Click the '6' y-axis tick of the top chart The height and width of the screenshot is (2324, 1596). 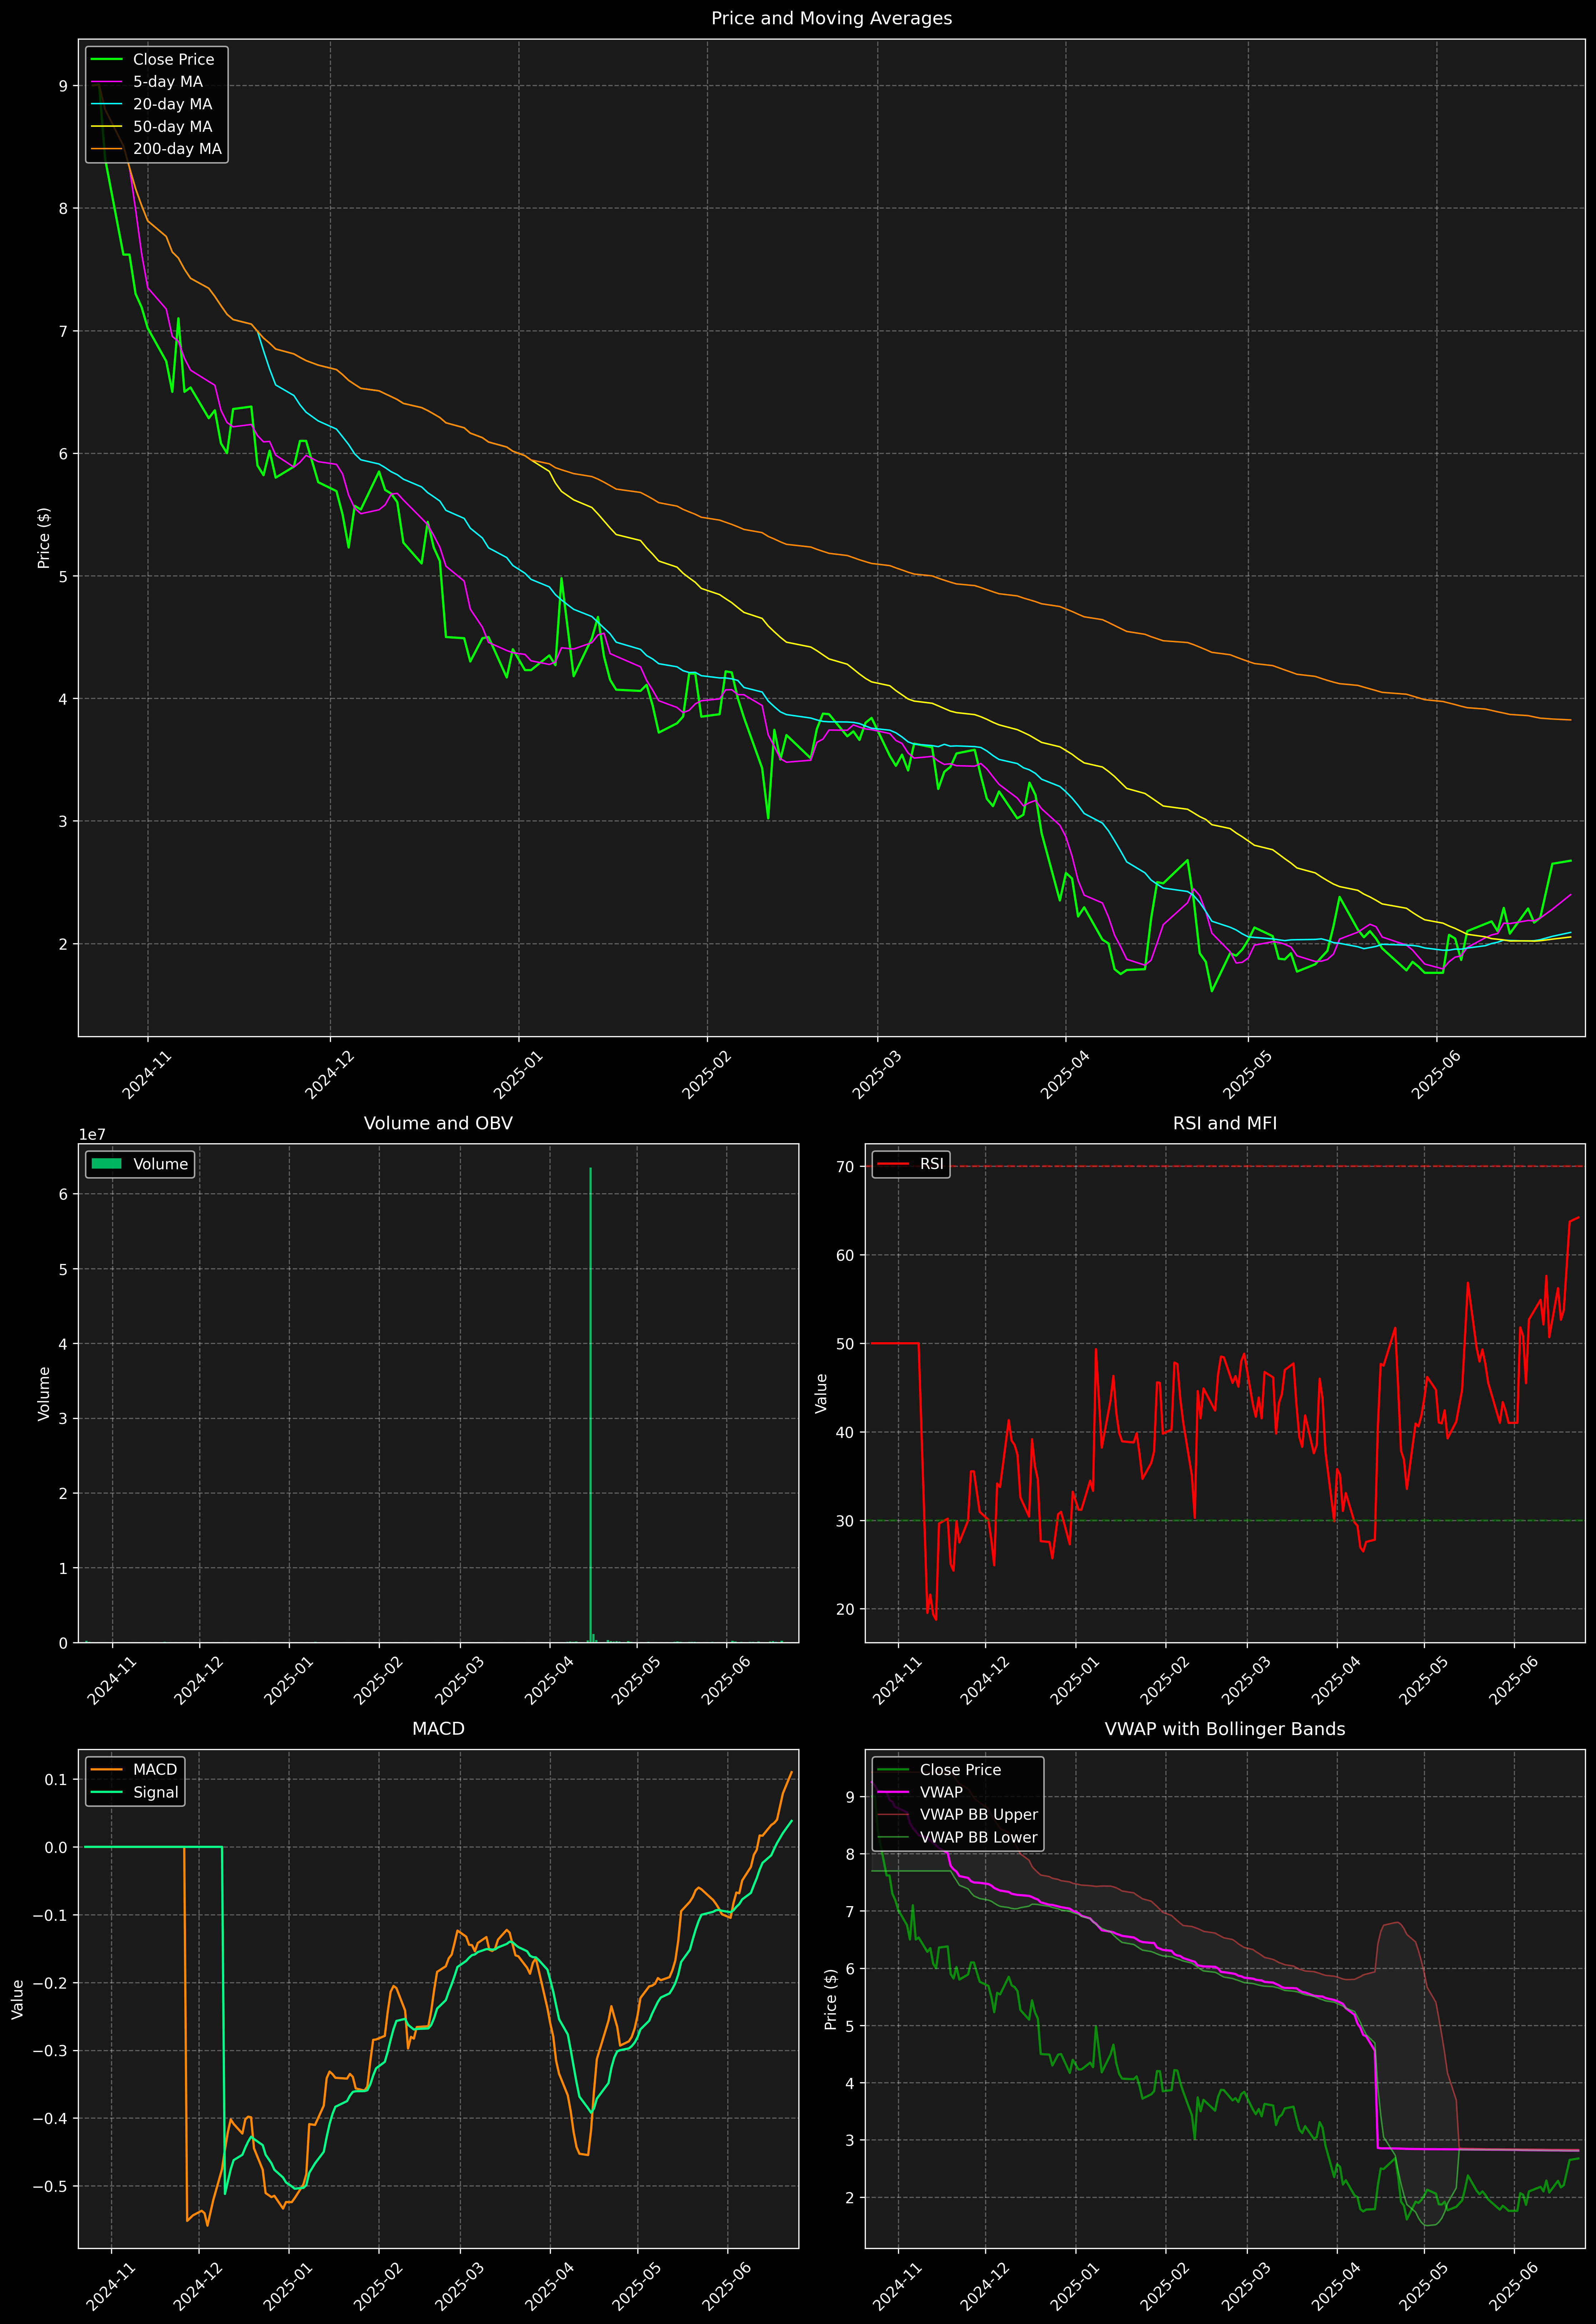pyautogui.click(x=63, y=454)
